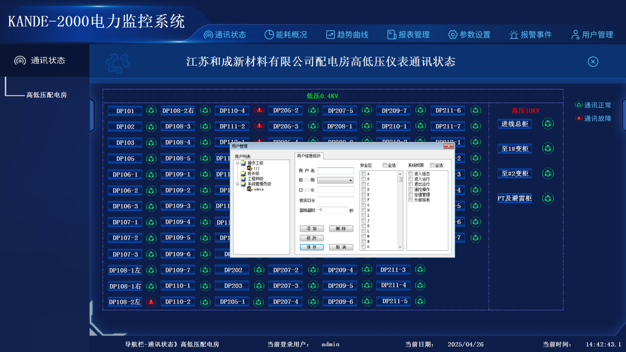626x352 pixels.
Task: Click the status icon beside DP110-2
Action: tap(205, 302)
